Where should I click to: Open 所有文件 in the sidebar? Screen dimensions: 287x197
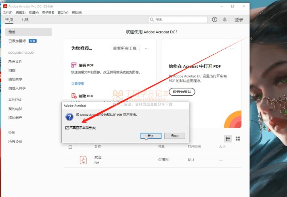point(15,62)
